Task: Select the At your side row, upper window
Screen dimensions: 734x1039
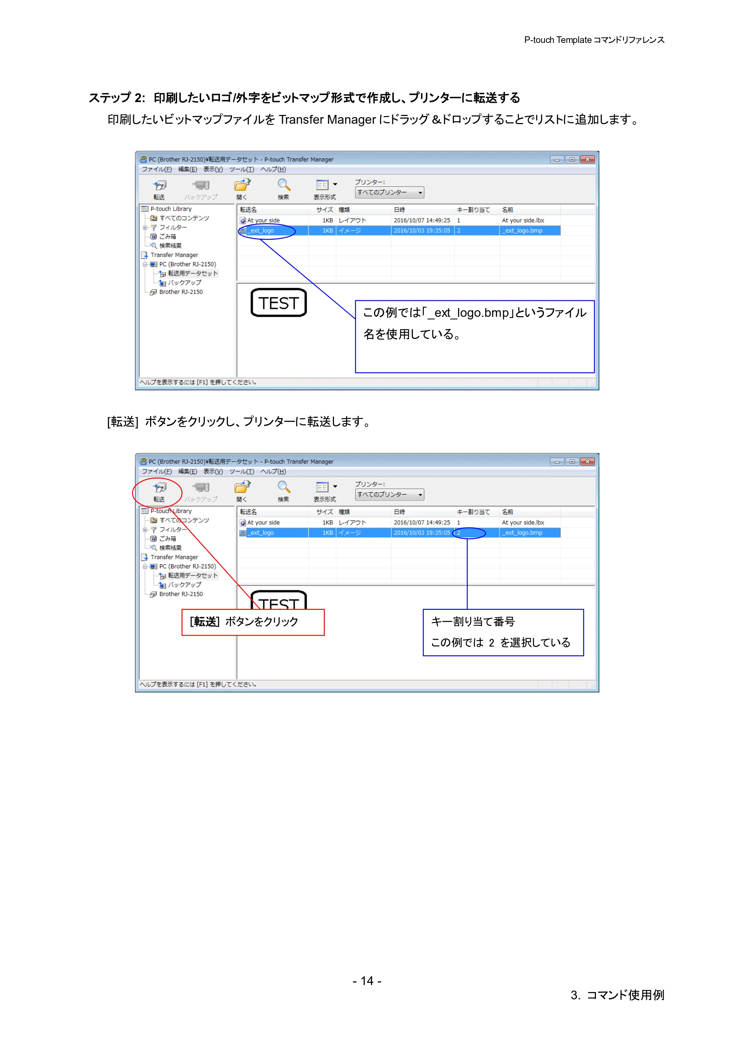Action: pos(399,220)
